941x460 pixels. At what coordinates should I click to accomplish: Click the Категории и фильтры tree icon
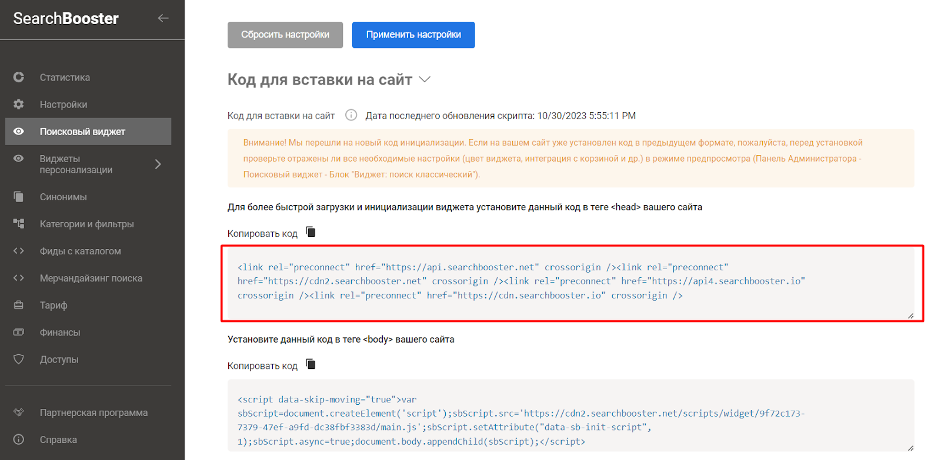click(x=19, y=223)
